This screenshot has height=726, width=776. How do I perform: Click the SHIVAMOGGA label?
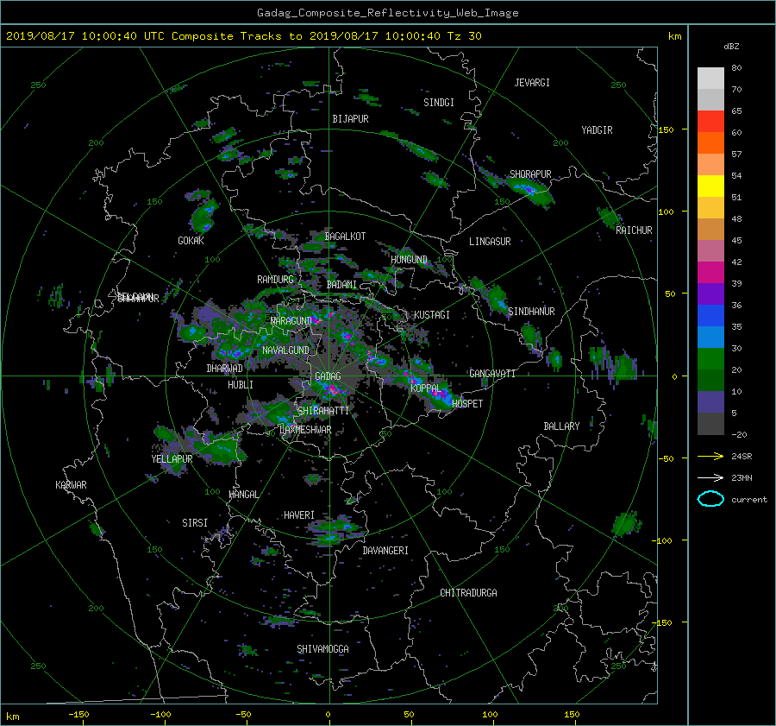tap(322, 649)
